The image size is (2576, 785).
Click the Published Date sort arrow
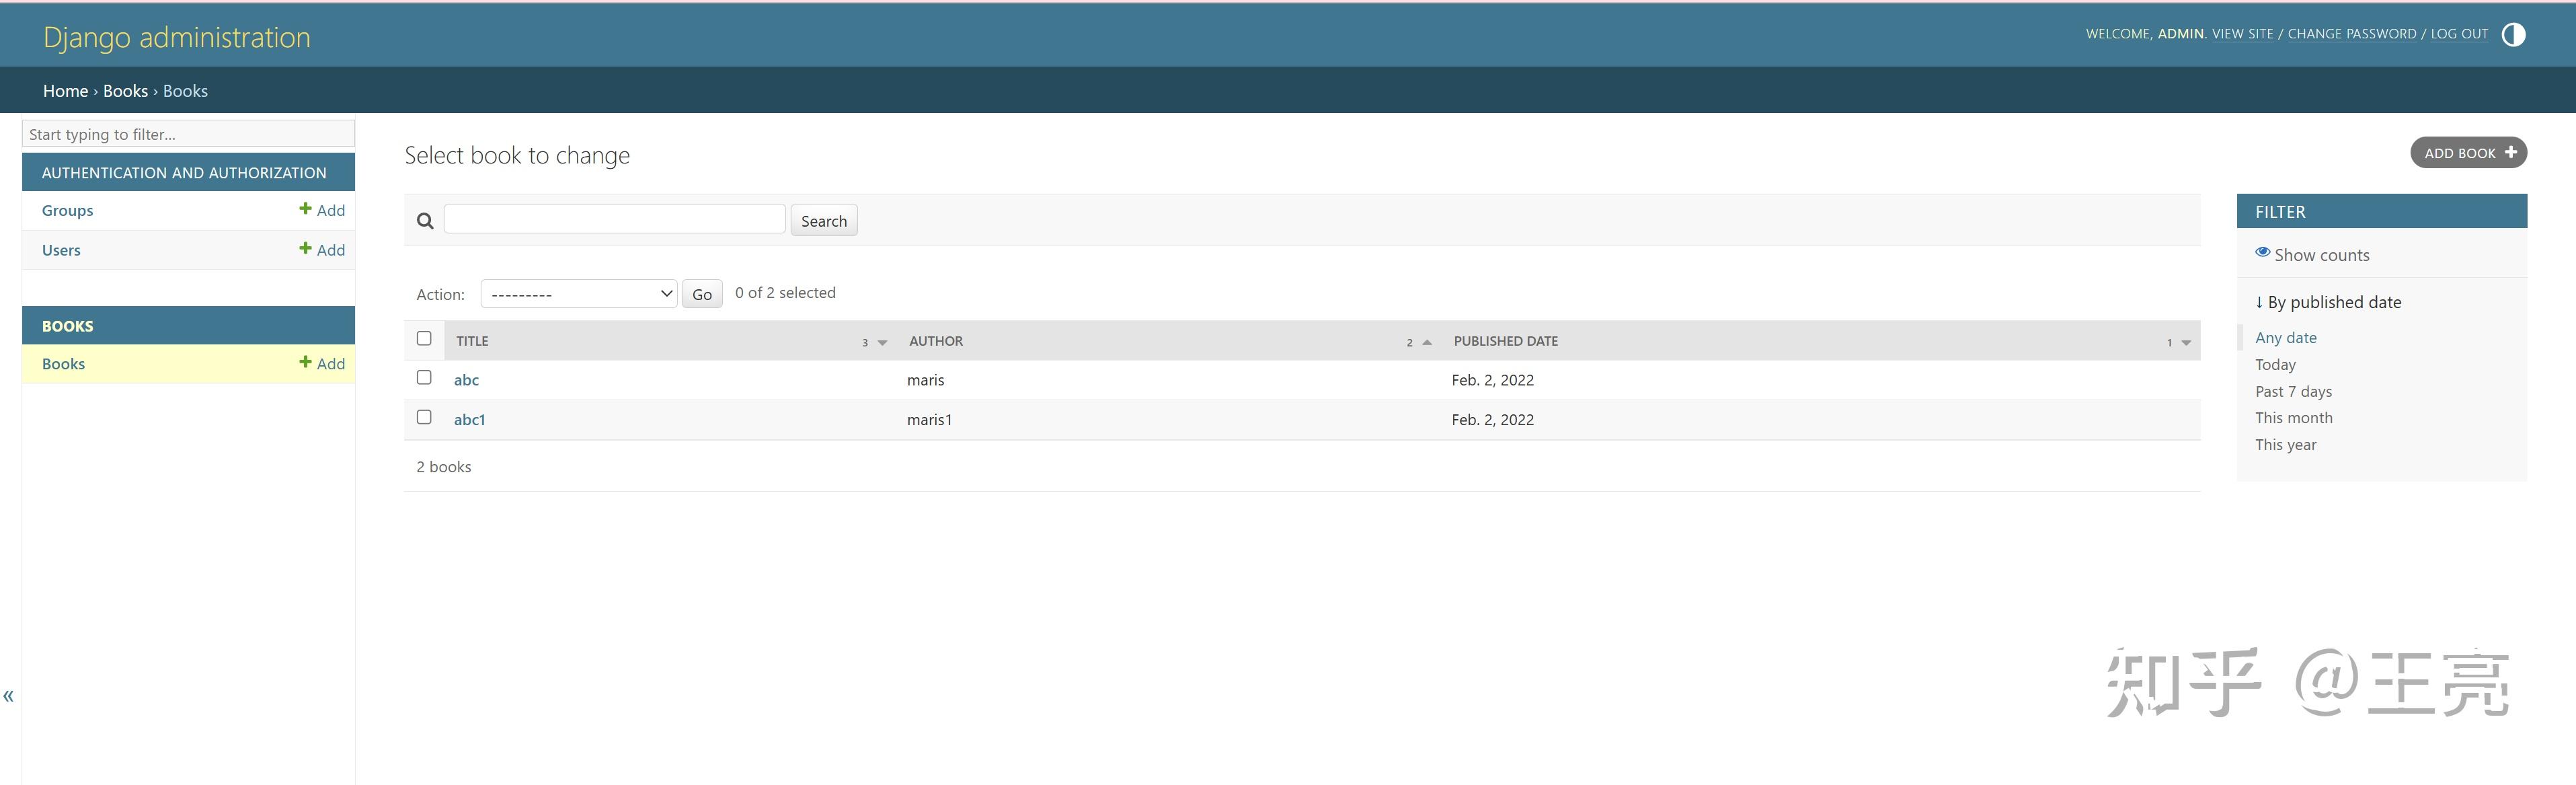coord(2186,343)
